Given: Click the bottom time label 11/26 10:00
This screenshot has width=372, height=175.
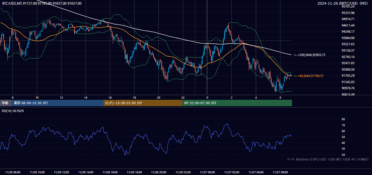Looking at the screenshot, I should click(x=37, y=172).
